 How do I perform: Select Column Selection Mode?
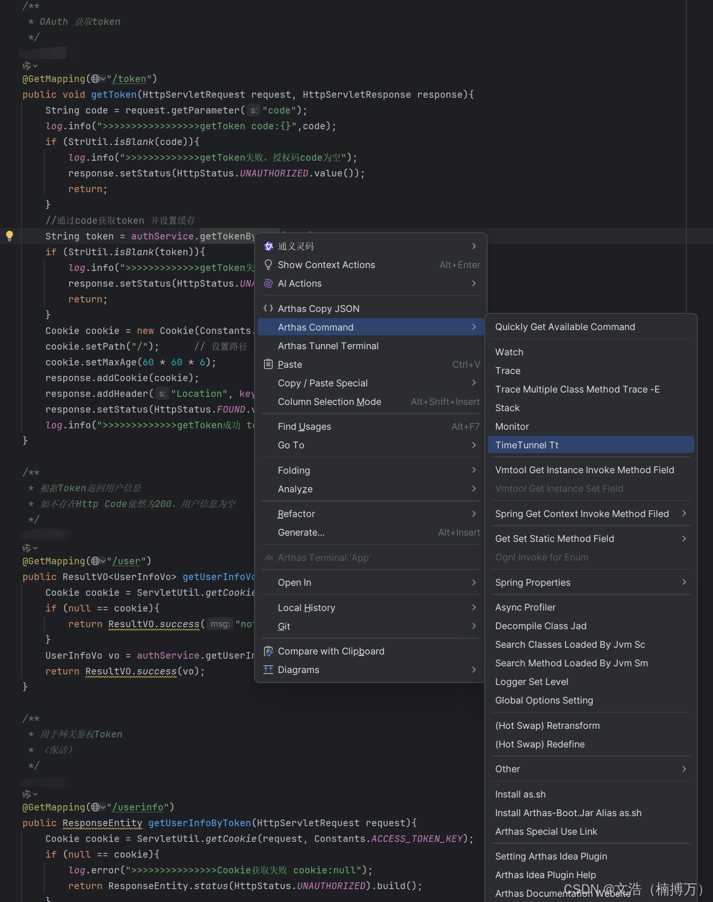click(371, 402)
